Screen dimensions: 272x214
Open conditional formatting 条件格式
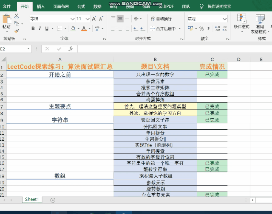click(241, 23)
